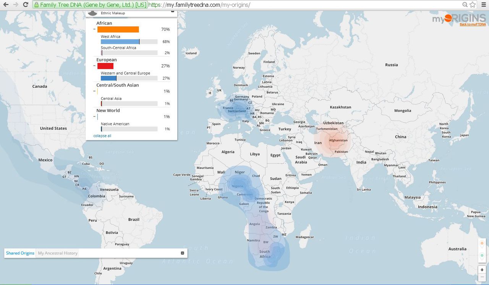Image resolution: width=489 pixels, height=285 pixels.
Task: Collapse the Central/South Asian group
Action: pos(94,91)
